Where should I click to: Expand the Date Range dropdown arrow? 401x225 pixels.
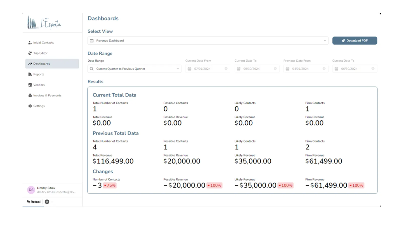[x=178, y=69]
